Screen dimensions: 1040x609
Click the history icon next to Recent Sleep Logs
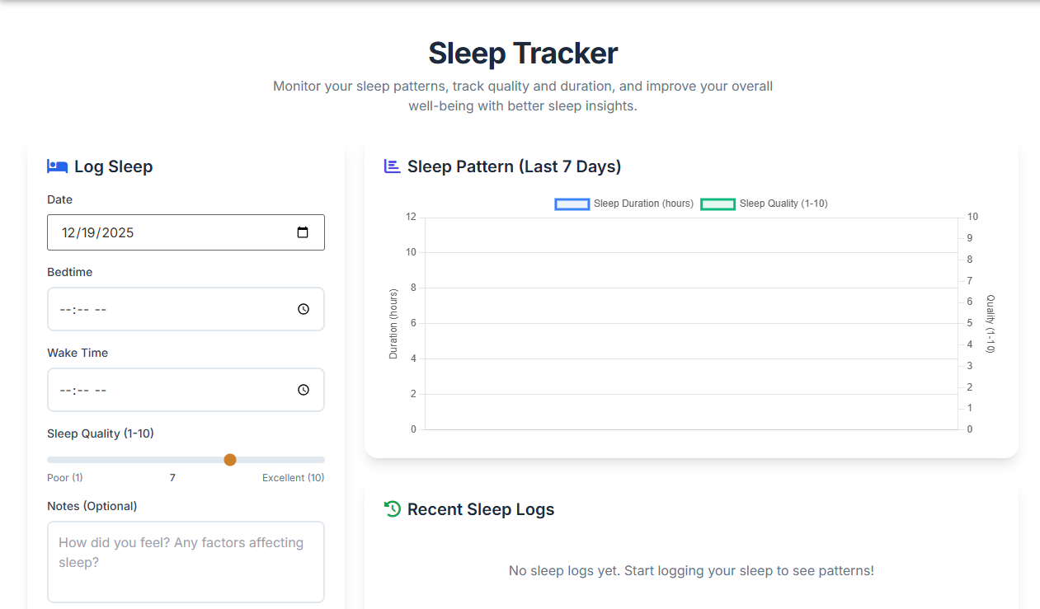click(392, 508)
